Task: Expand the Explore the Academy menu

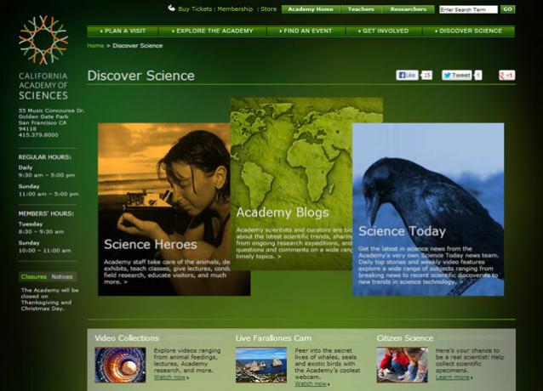Action: pos(212,31)
